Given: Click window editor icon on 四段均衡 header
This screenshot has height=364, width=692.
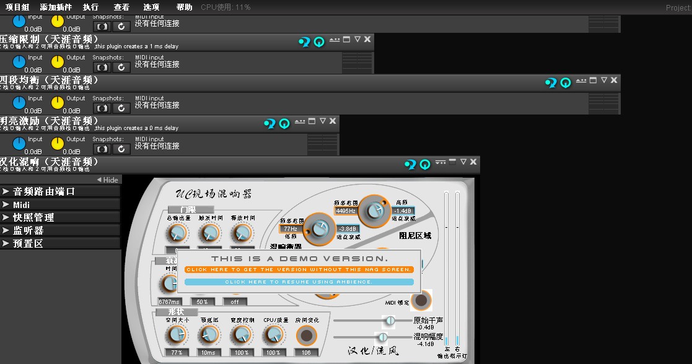Looking at the screenshot, I should coord(593,80).
